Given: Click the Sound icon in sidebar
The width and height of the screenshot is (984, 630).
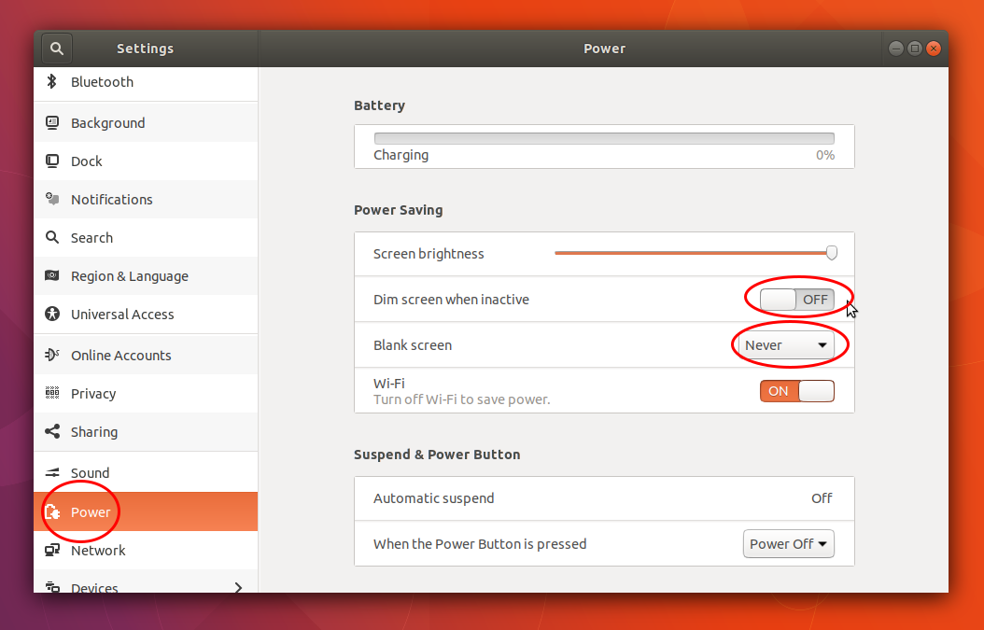Looking at the screenshot, I should [x=52, y=472].
